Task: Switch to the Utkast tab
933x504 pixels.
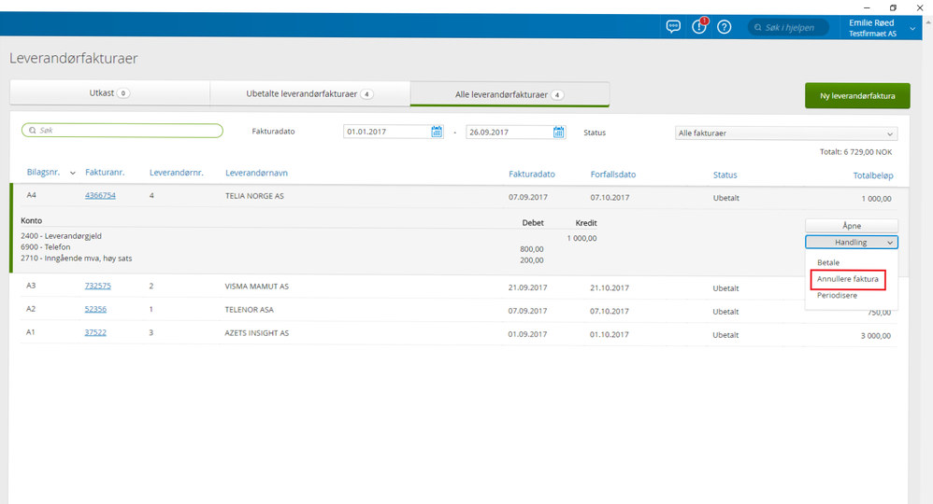Action: tap(109, 93)
